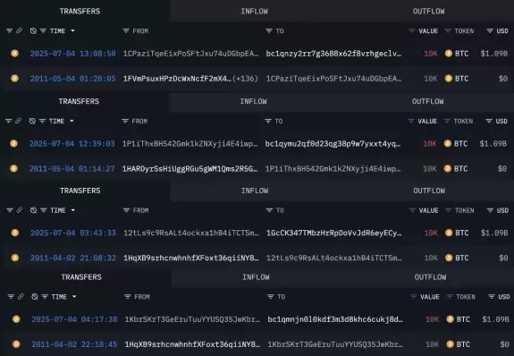Click the link icon in the header above the 12tLs9c transfers

[20, 210]
